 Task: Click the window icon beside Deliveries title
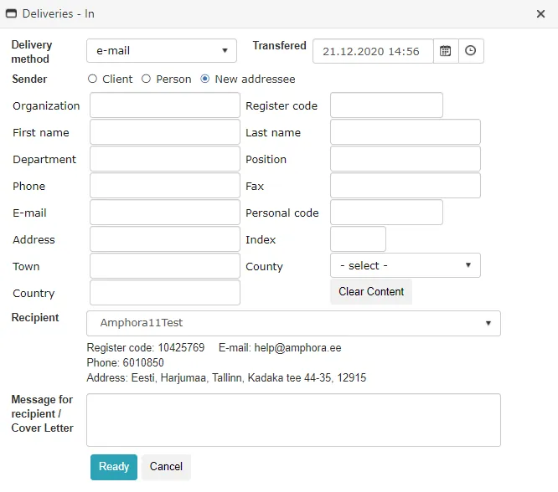click(12, 13)
